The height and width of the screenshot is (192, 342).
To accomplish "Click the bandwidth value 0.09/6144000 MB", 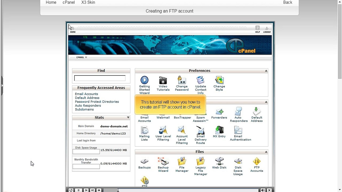I will [x=114, y=163].
